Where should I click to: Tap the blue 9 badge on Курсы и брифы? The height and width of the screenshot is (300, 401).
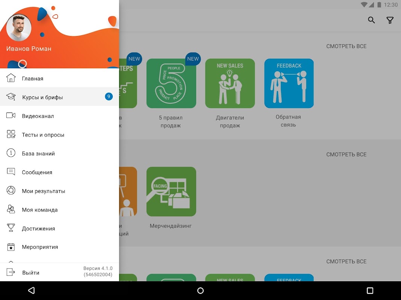109,96
